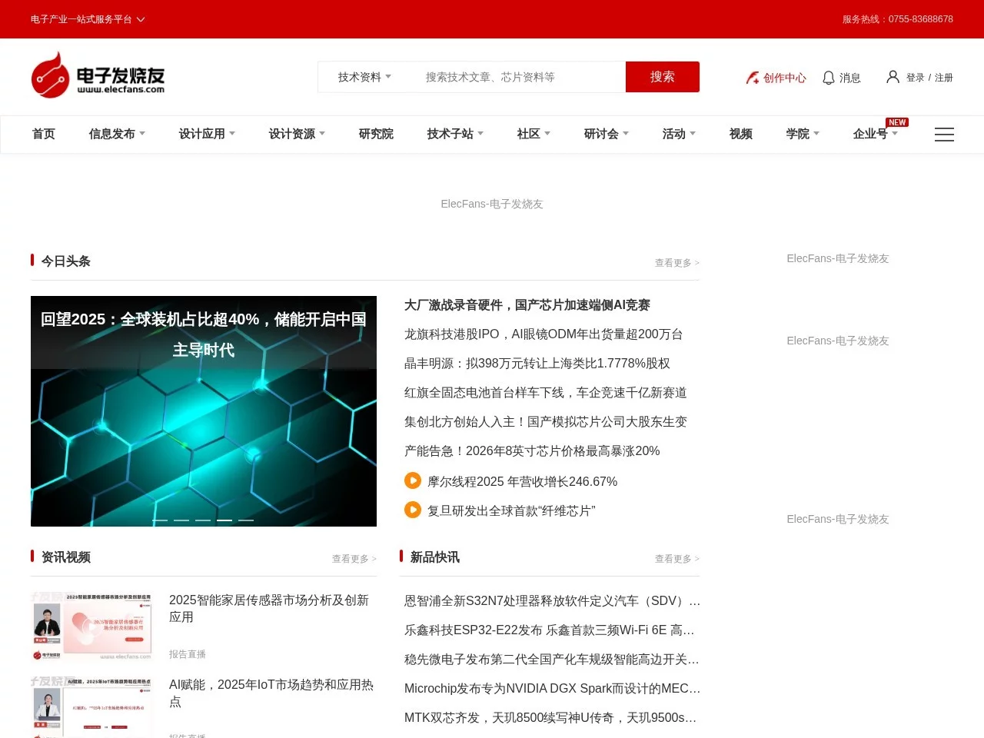Open the 研究院 navigation item
The image size is (984, 738).
click(376, 134)
